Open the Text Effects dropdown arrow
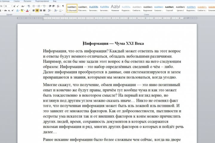 [x=19, y=10]
